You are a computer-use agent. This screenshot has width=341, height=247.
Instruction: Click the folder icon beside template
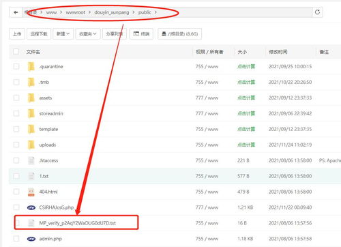coord(31,129)
